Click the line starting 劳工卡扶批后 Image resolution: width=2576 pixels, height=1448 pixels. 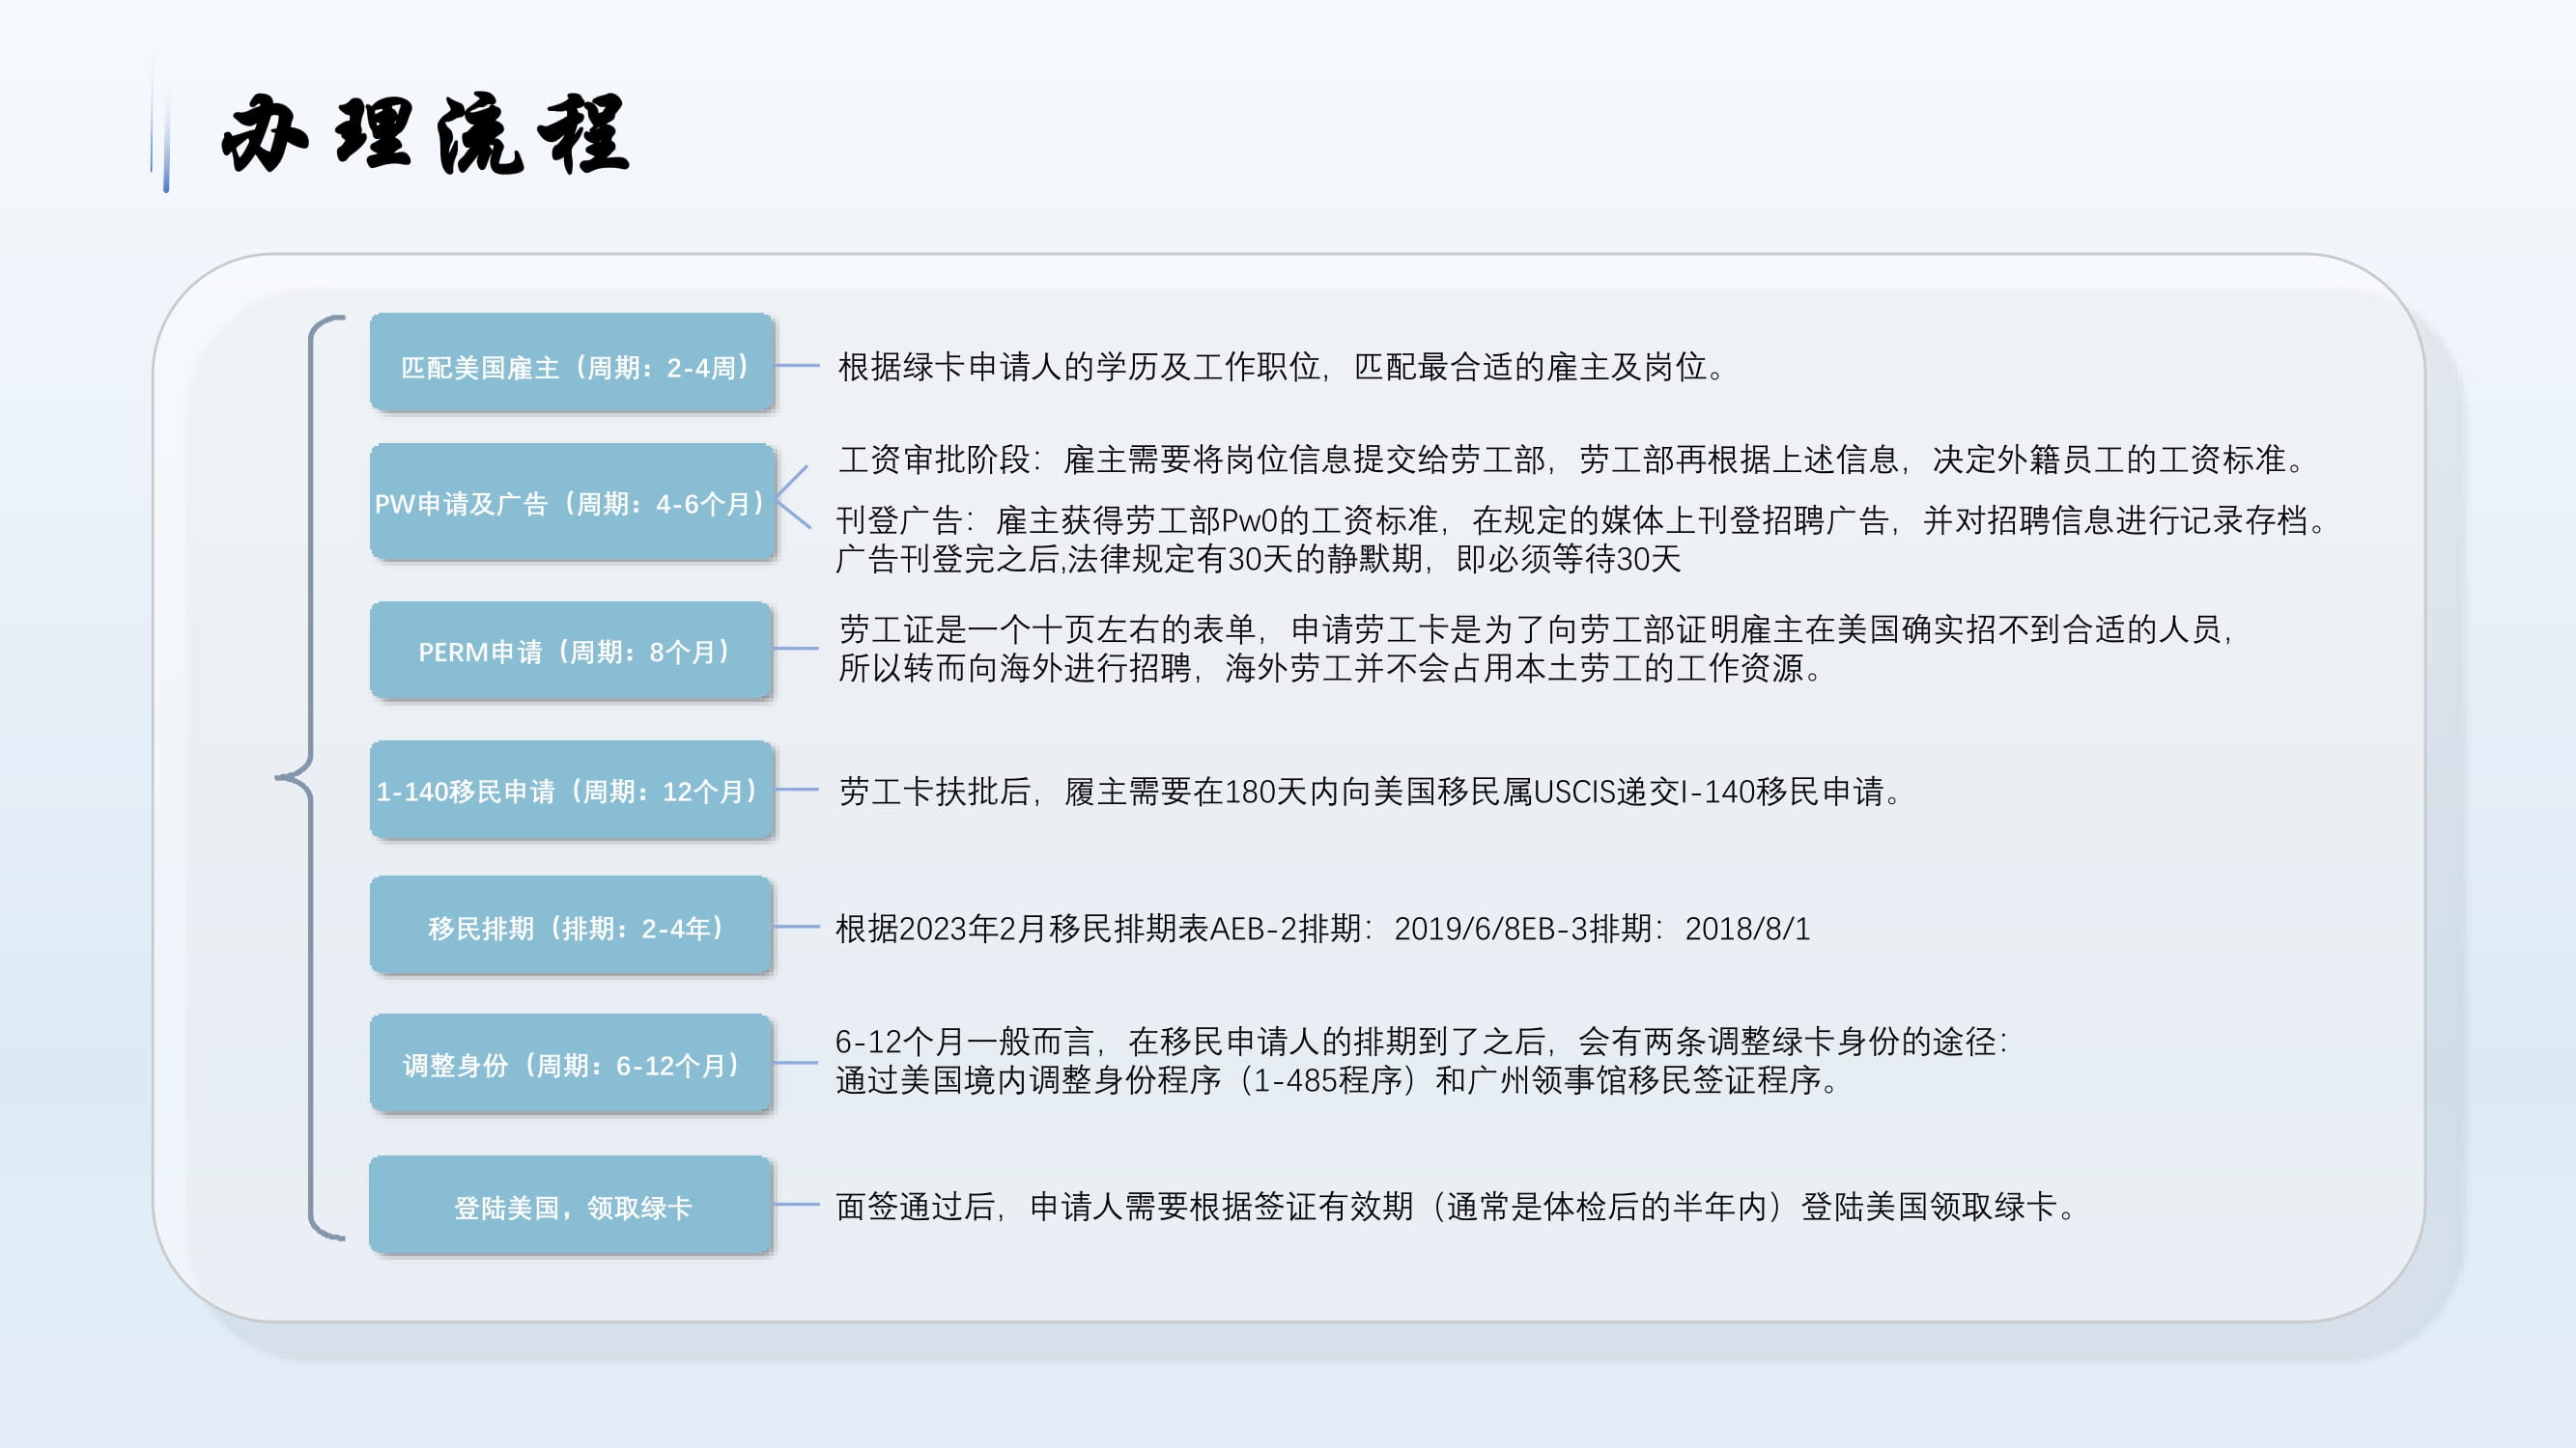[1371, 792]
